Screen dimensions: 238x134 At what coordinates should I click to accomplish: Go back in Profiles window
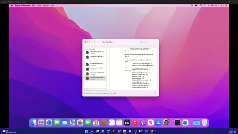(94, 42)
